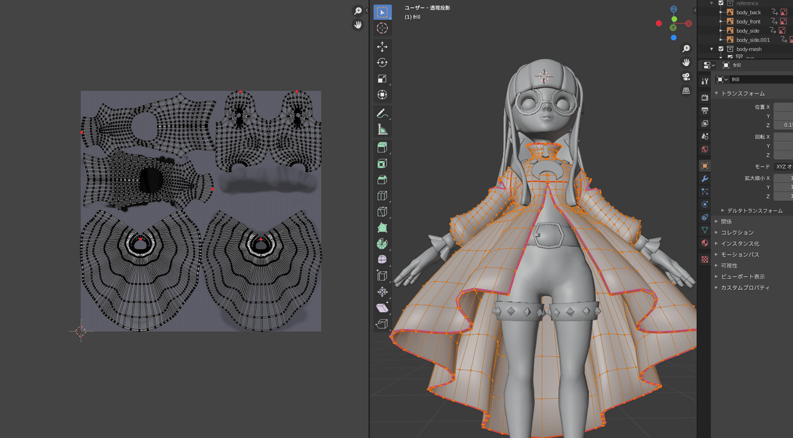Screen dimensions: 793x438
Task: Switch perspective/orthographic with the grid icon
Action: coord(686,91)
